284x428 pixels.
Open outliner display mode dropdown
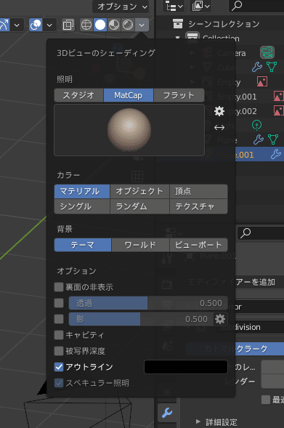pos(174,6)
